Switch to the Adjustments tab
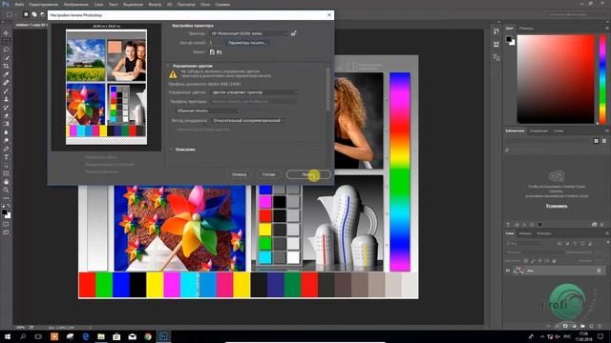This screenshot has width=611, height=343. [x=538, y=131]
